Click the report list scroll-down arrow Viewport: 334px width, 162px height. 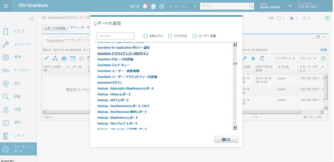235,127
